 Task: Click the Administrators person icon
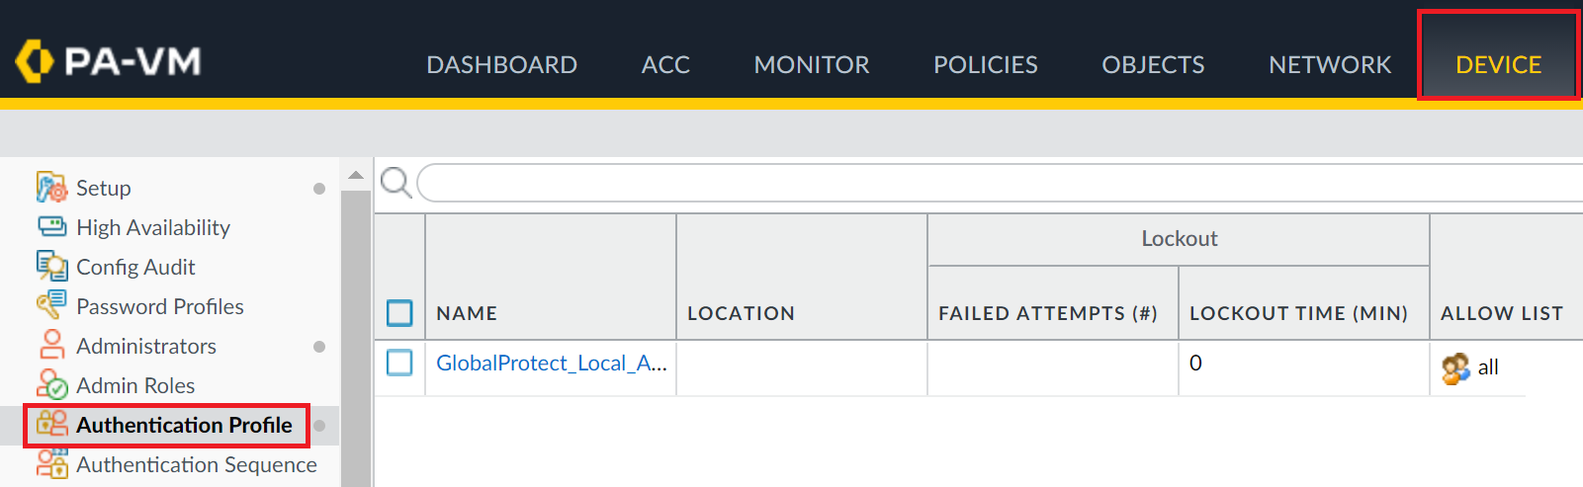point(51,345)
